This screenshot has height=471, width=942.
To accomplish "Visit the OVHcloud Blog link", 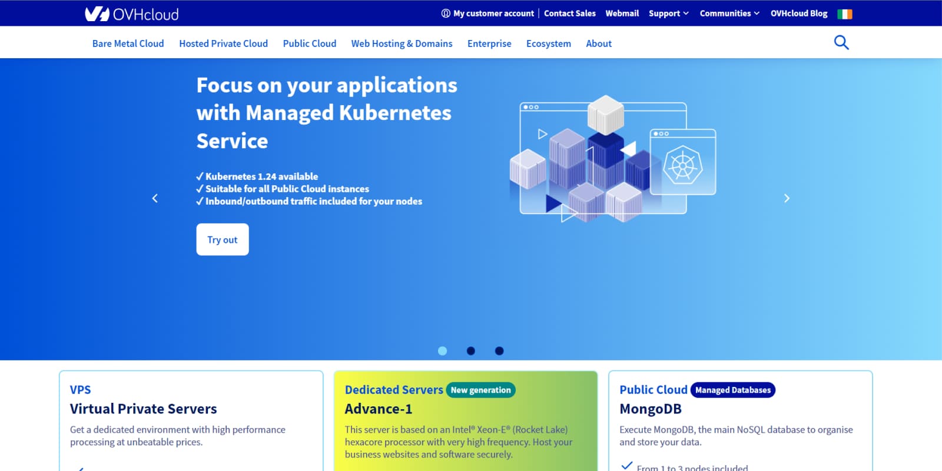I will click(x=799, y=14).
